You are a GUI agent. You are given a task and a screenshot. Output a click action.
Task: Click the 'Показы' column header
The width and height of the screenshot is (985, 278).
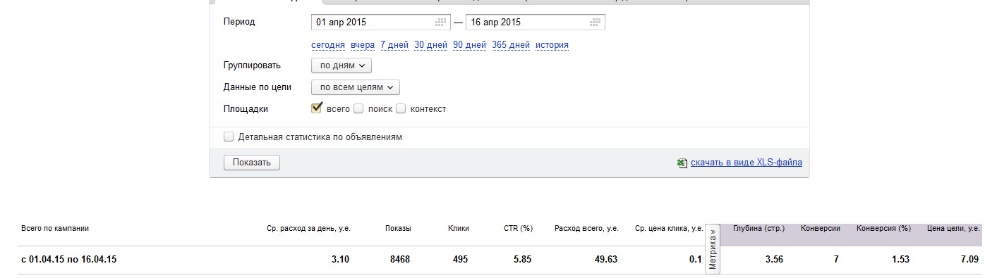tap(398, 229)
